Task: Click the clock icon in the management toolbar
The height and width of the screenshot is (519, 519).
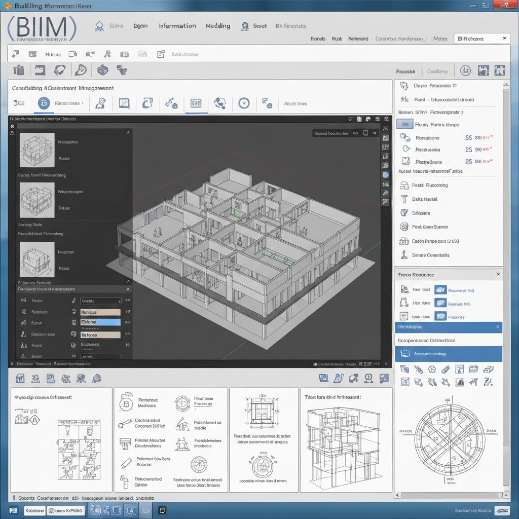Action: 244,103
